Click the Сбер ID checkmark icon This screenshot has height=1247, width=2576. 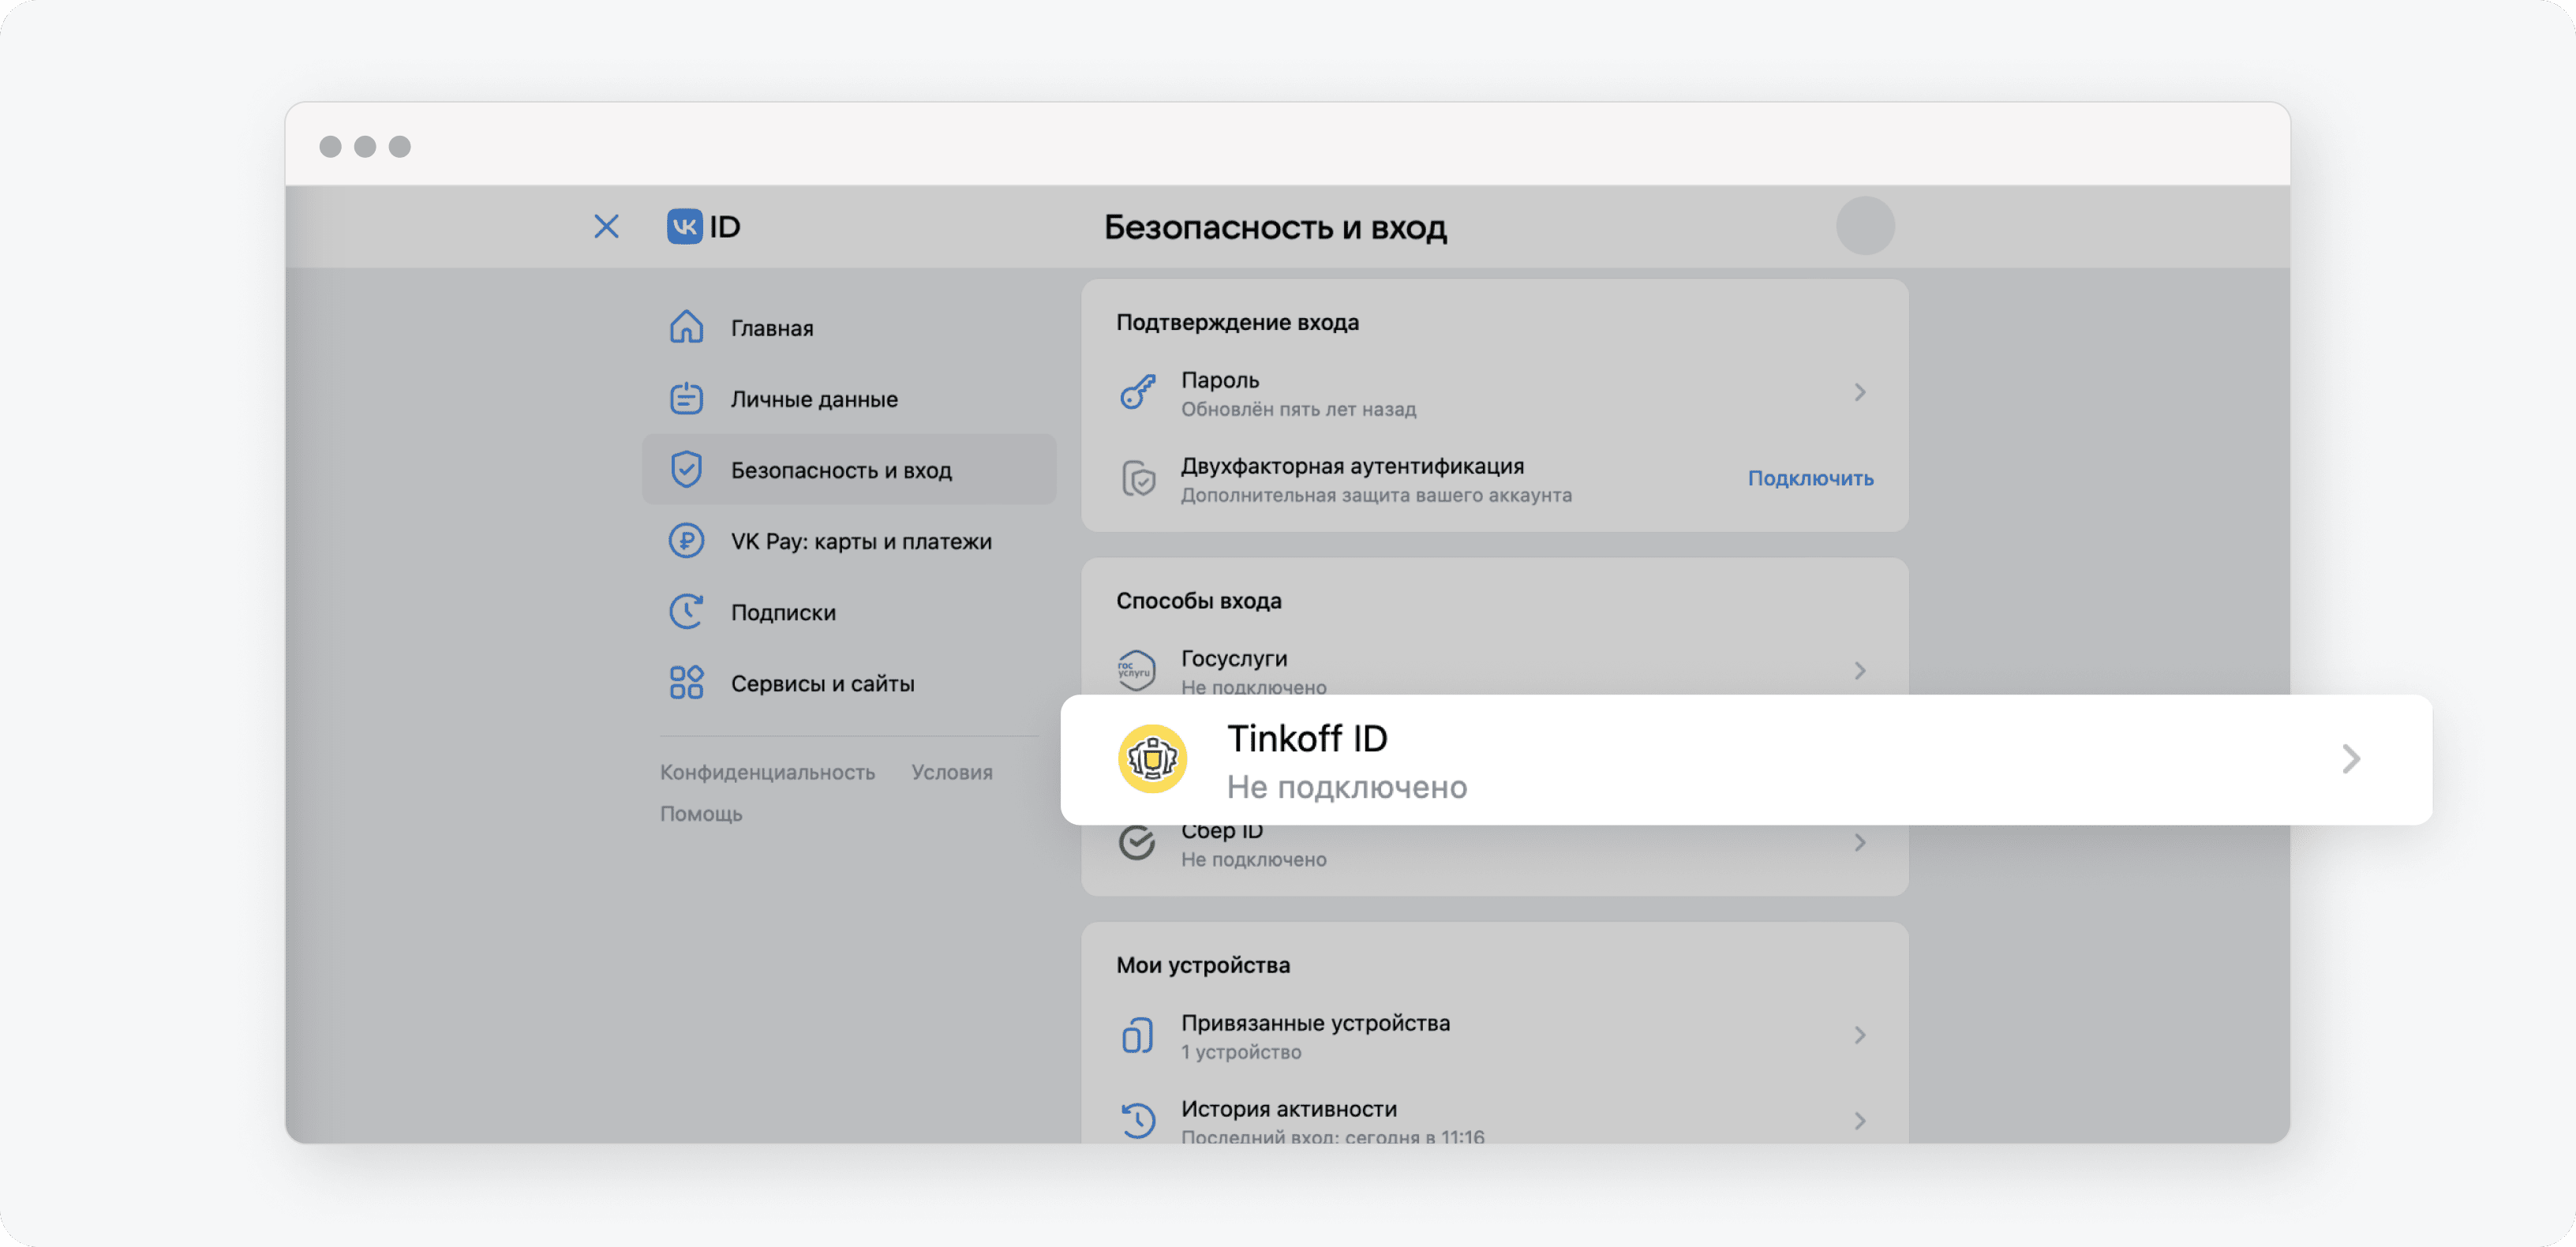click(x=1137, y=842)
